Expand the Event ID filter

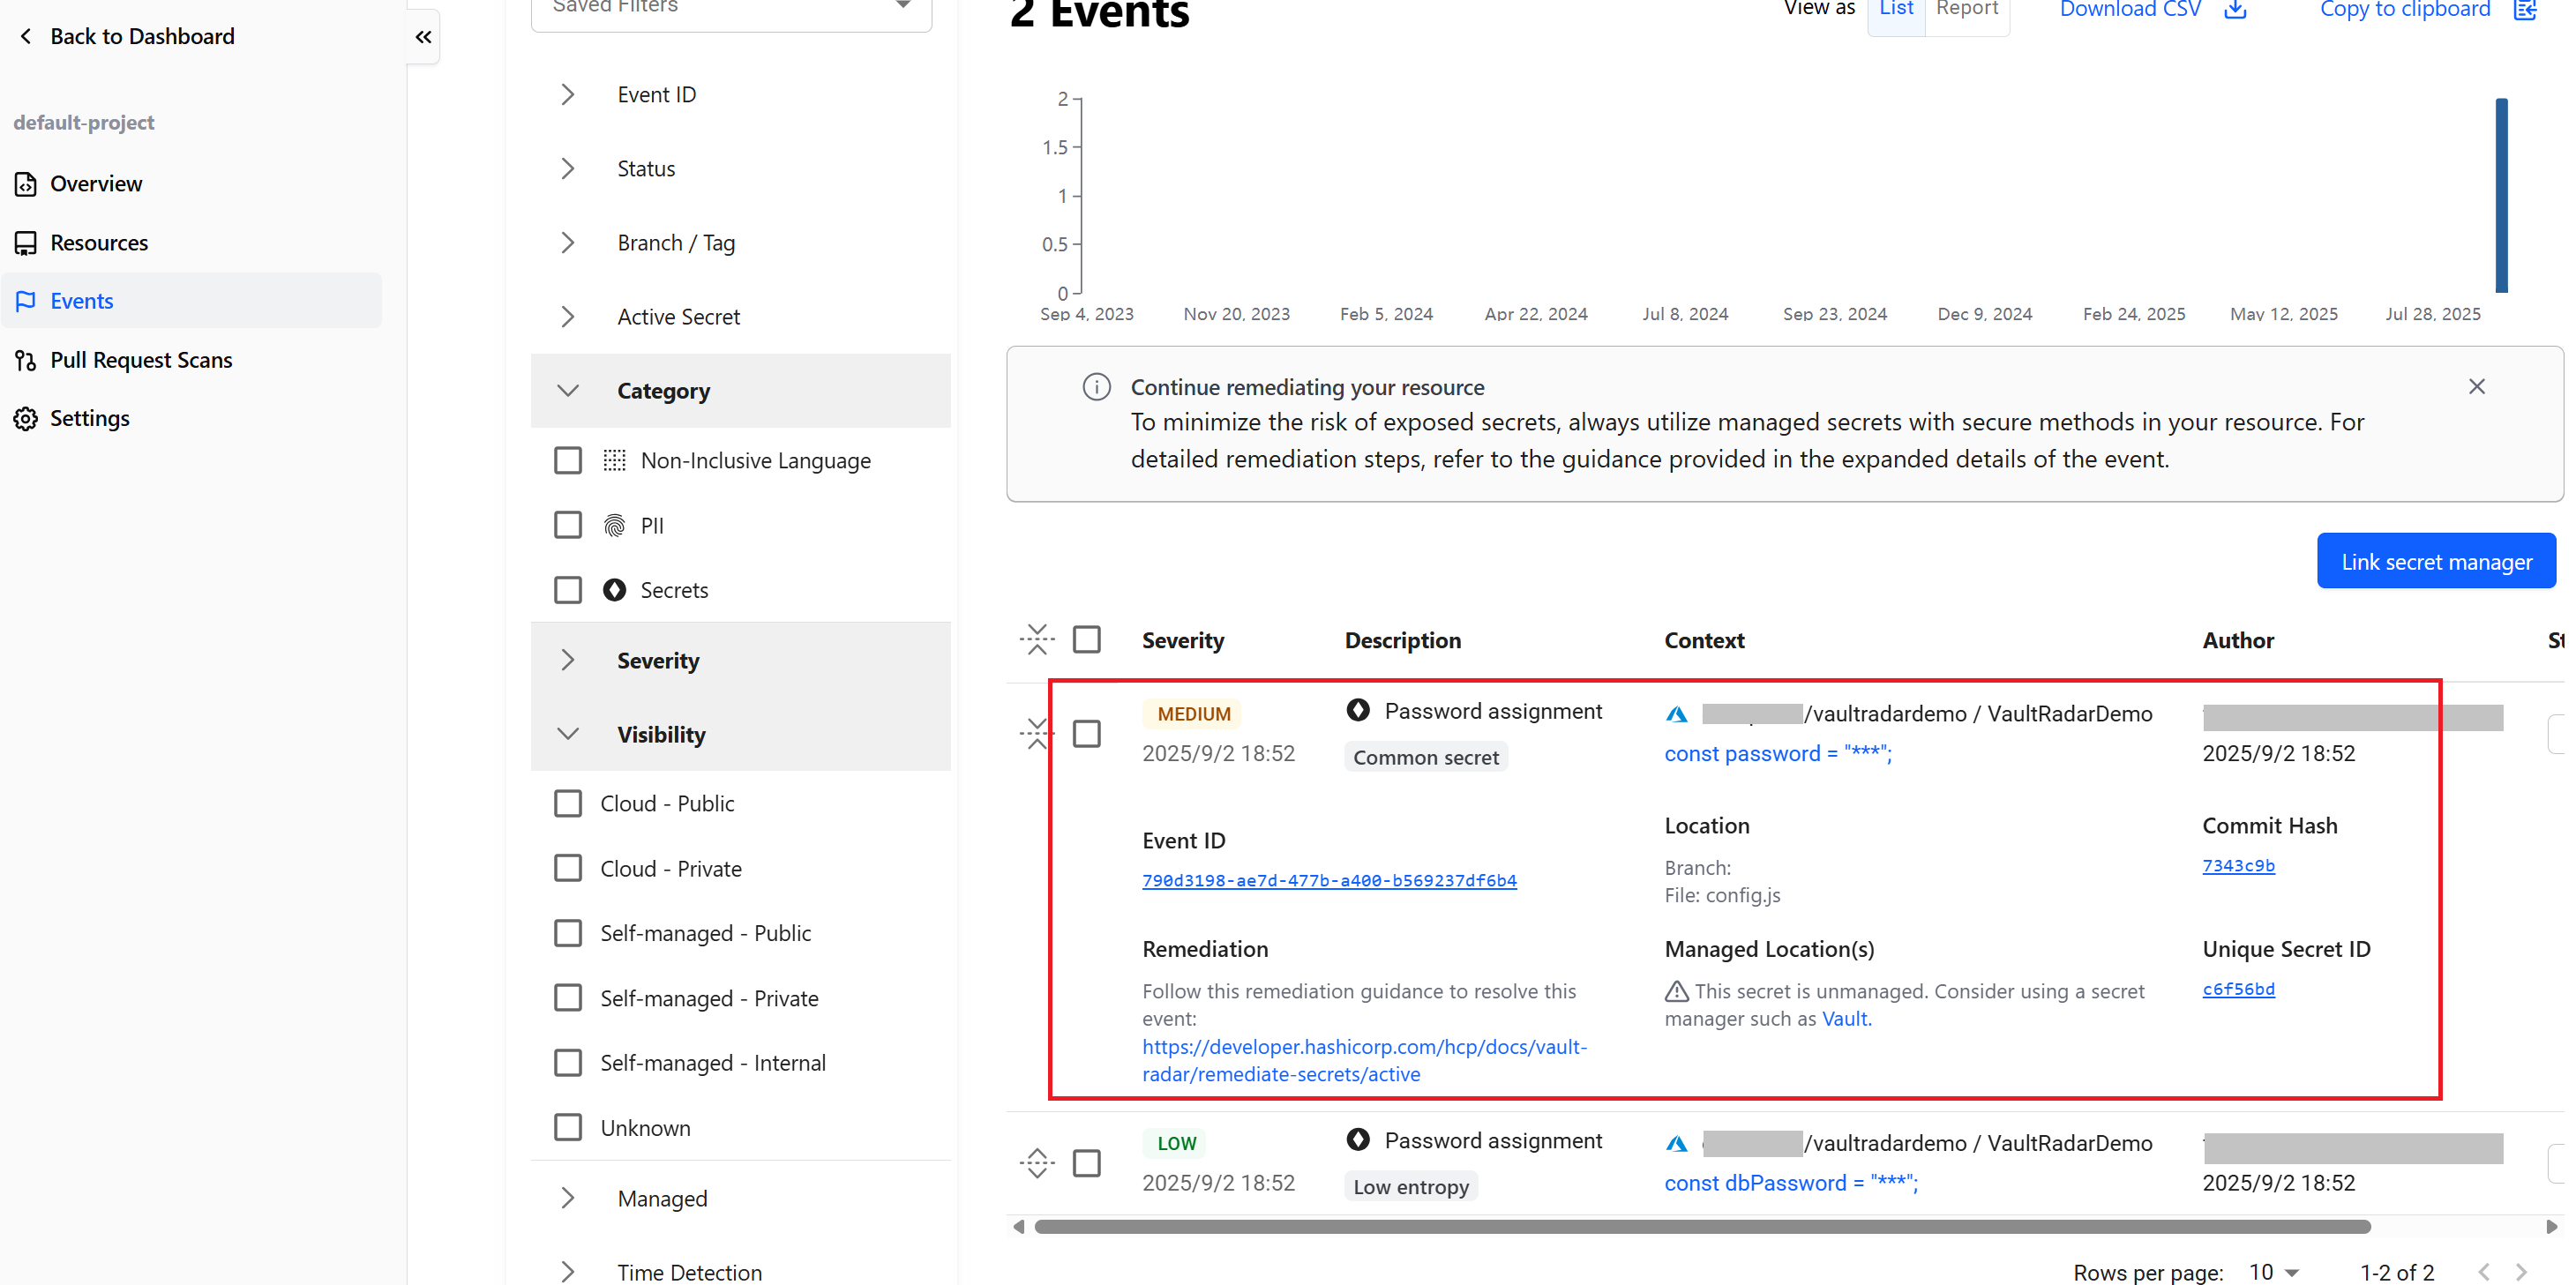tap(568, 95)
